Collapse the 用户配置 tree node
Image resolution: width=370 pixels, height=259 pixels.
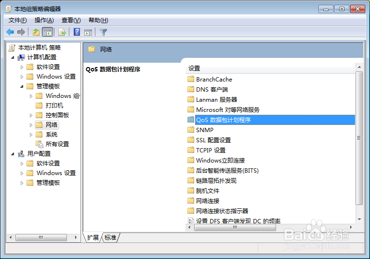13,154
